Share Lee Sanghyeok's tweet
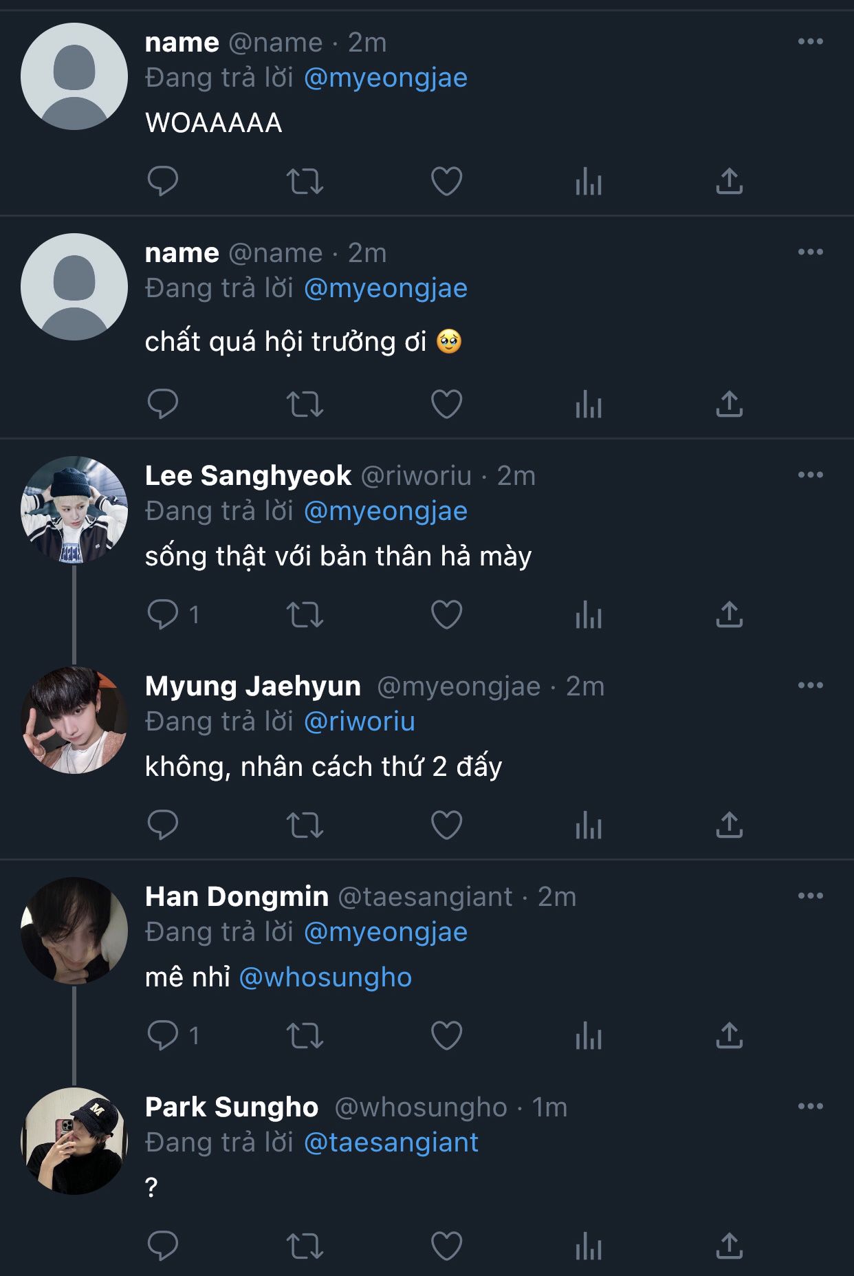 (729, 614)
